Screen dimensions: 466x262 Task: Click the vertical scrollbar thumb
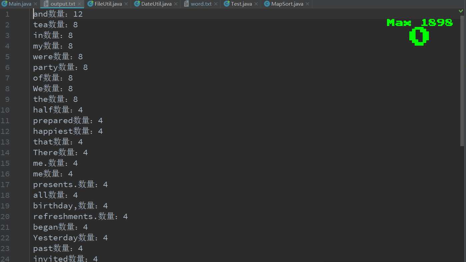click(462, 81)
